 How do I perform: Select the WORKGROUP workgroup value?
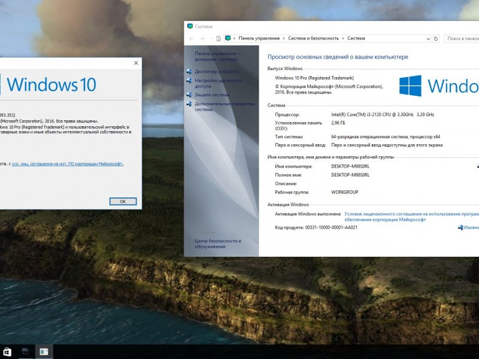345,192
